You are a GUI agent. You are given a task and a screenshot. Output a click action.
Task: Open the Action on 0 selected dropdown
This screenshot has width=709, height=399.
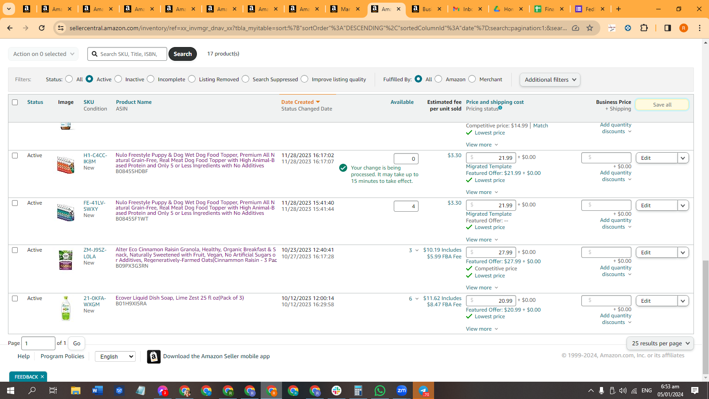pyautogui.click(x=43, y=54)
